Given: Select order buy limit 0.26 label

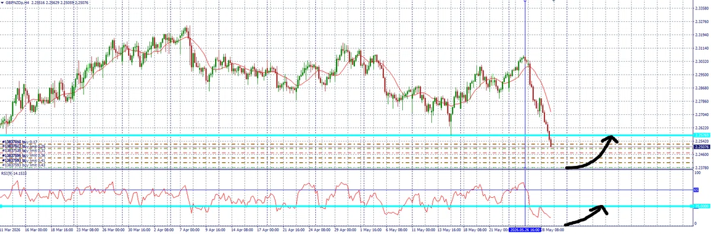Looking at the screenshot, I should 24,146.
